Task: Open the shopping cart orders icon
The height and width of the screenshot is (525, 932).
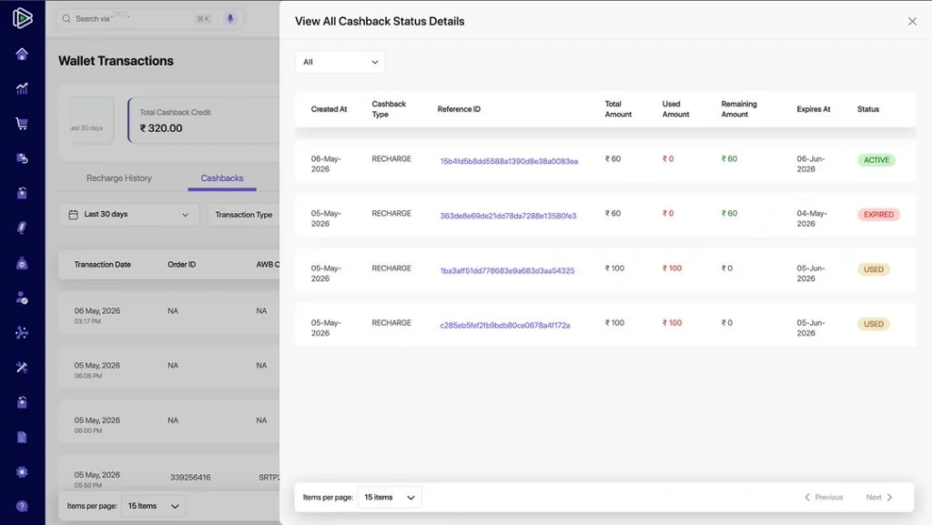Action: coord(22,124)
